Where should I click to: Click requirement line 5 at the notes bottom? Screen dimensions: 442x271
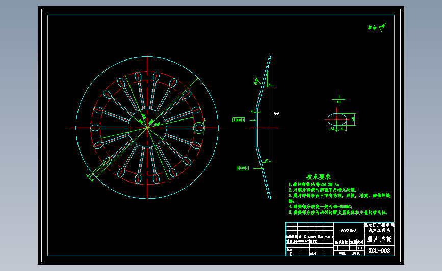(339, 213)
